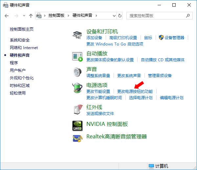Click the 添加设备 link
Image resolution: width=197 pixels, height=170 pixels.
(x=94, y=38)
